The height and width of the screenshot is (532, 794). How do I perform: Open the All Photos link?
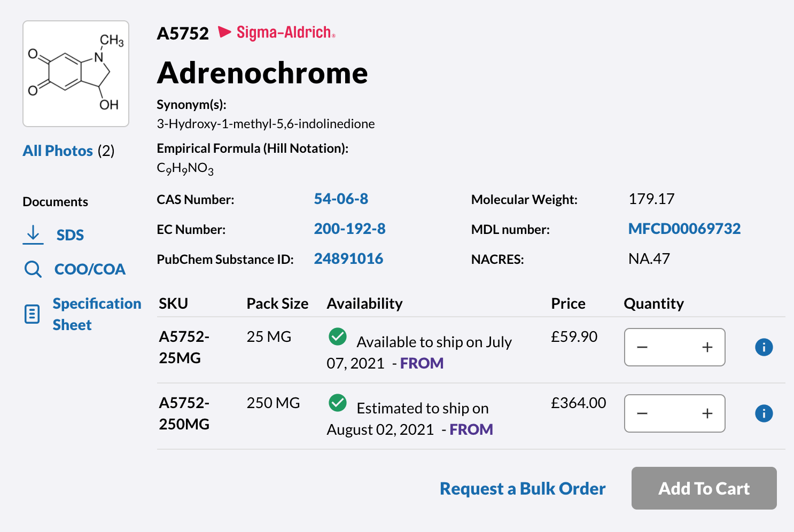(58, 151)
